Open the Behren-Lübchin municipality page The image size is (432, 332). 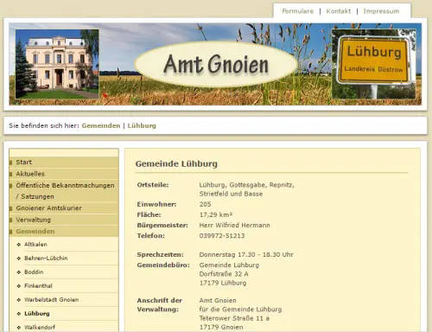coord(46,259)
